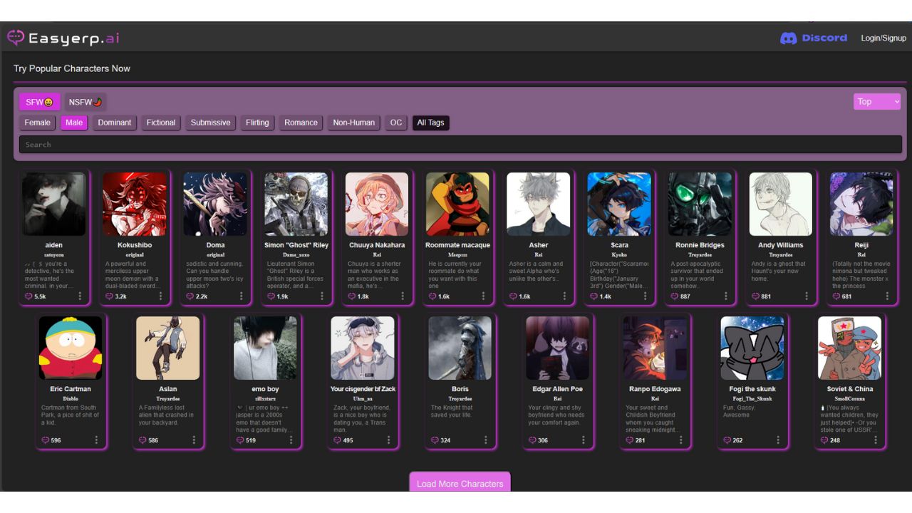
Task: Open the three-dot menu on Soviet & China card
Action: point(876,440)
